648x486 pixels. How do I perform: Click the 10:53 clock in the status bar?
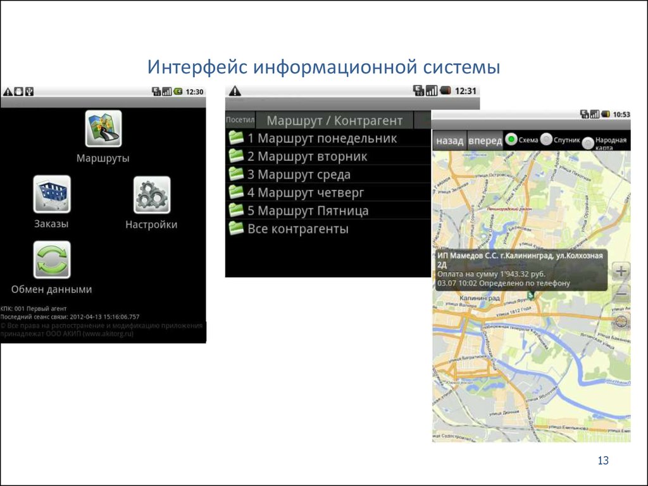pos(621,115)
